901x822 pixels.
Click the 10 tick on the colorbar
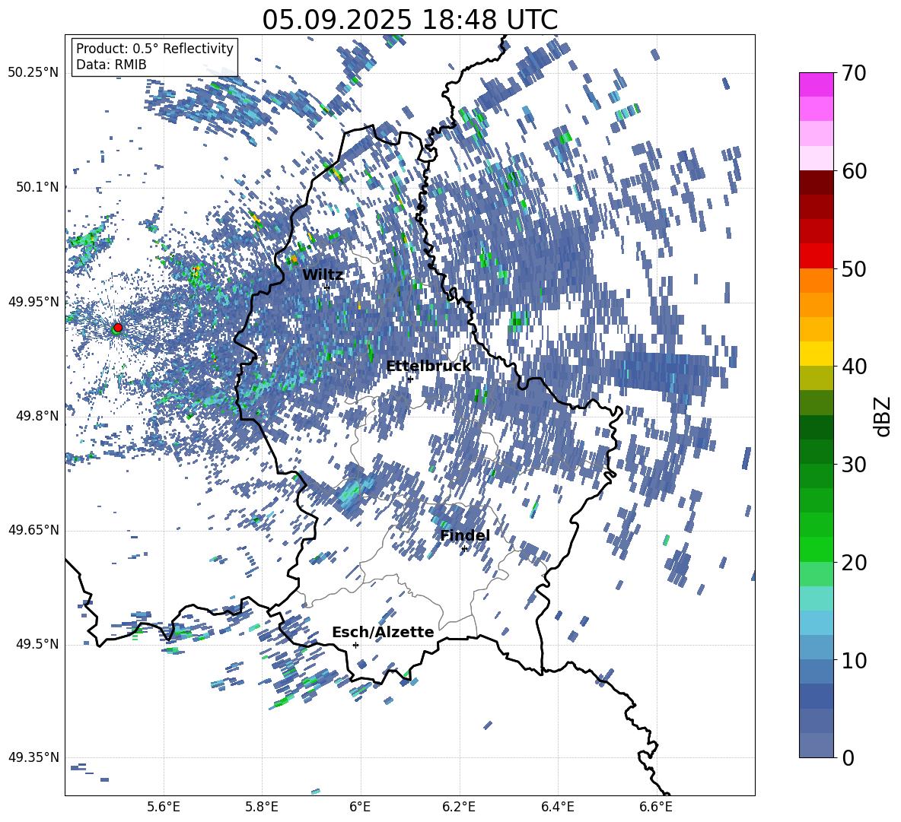click(854, 660)
